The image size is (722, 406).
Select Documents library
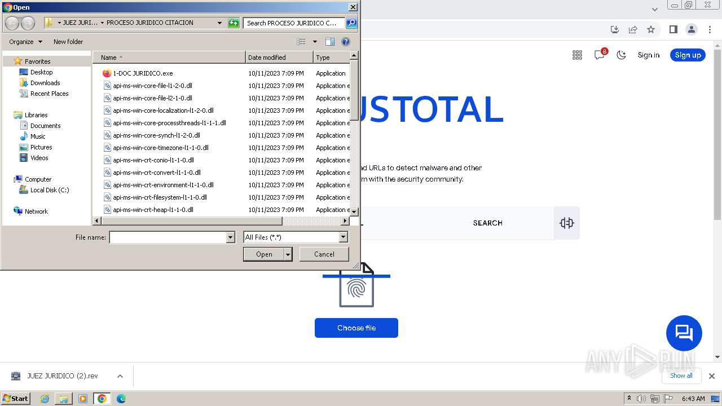pyautogui.click(x=45, y=126)
